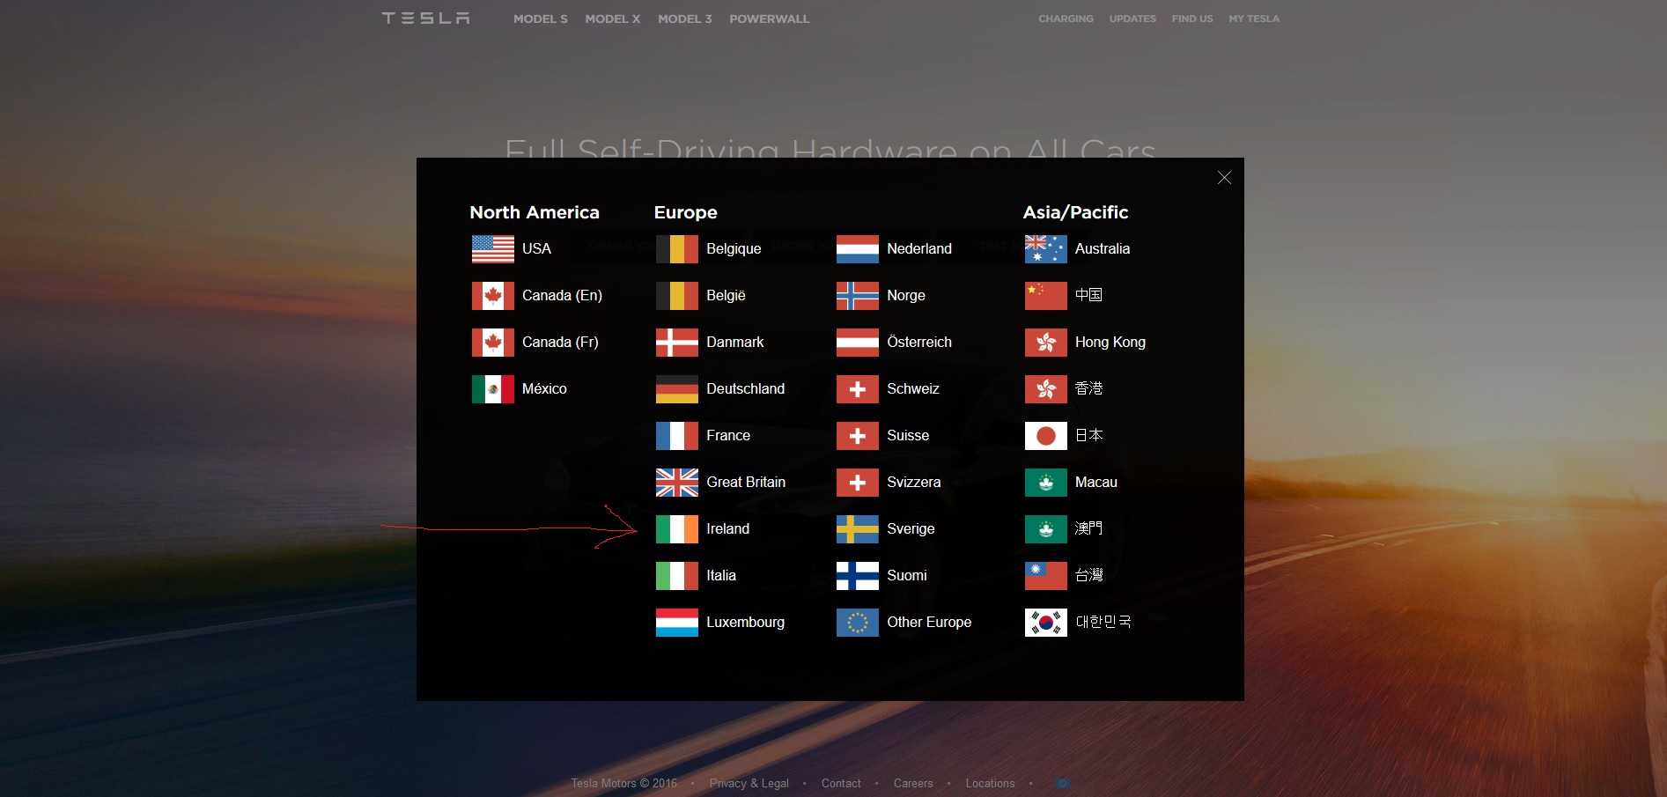Click the Sverige flag icon

[x=857, y=529]
